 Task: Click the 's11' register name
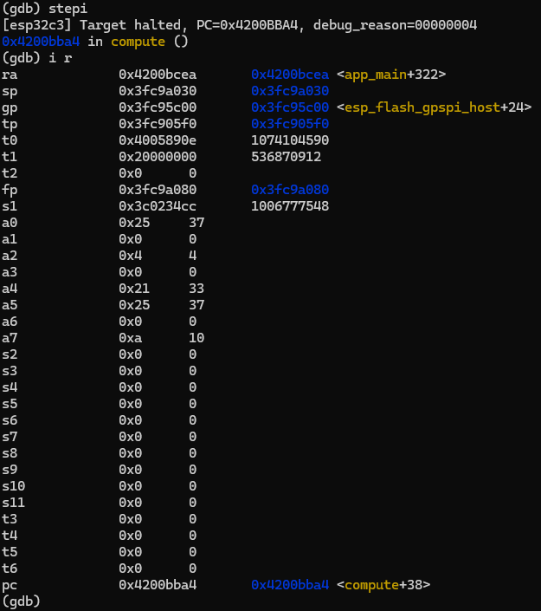(14, 503)
